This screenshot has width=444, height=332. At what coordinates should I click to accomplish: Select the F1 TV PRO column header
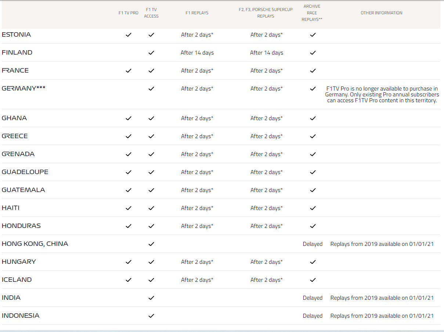pyautogui.click(x=129, y=13)
